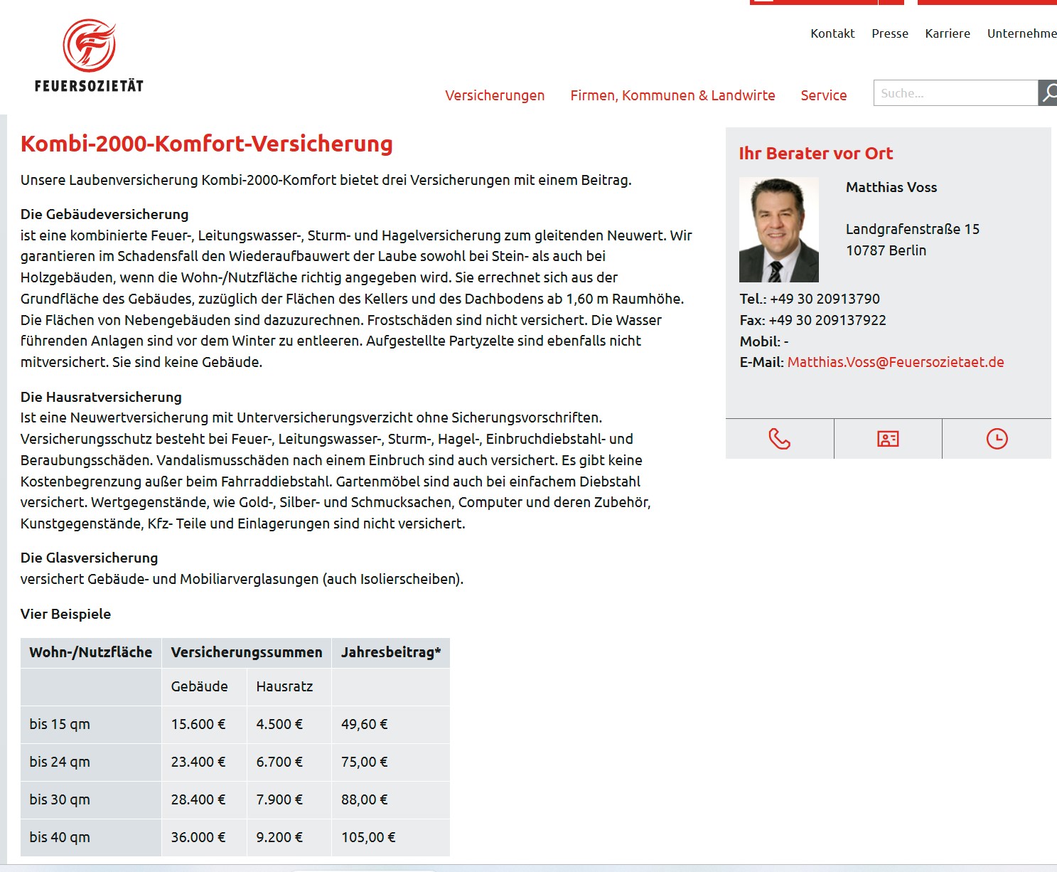
Task: Click the Kombi-2000-Komfort-Versicherung heading
Action: tap(207, 144)
